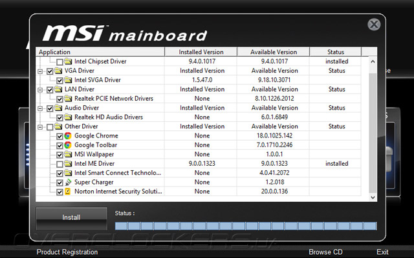Start installation with the Install button

tap(71, 218)
